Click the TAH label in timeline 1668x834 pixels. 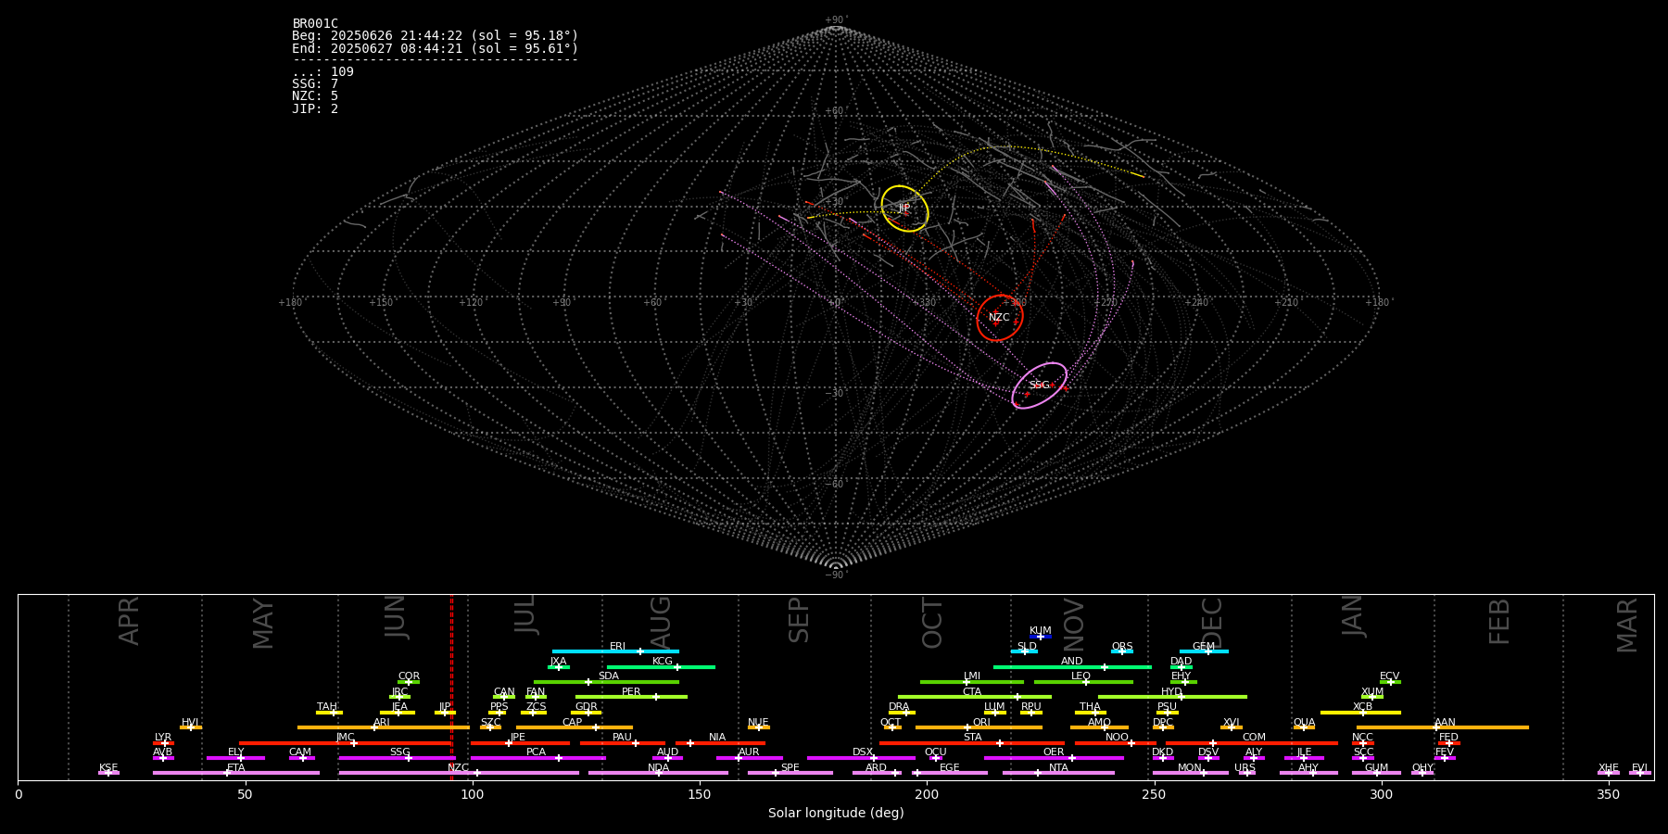(327, 707)
